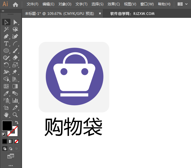The height and width of the screenshot is (168, 191).
Task: Enable Draw Behind mode
Action: click(x=11, y=148)
